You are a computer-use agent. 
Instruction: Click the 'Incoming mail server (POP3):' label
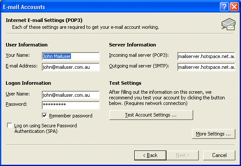[x=139, y=55]
